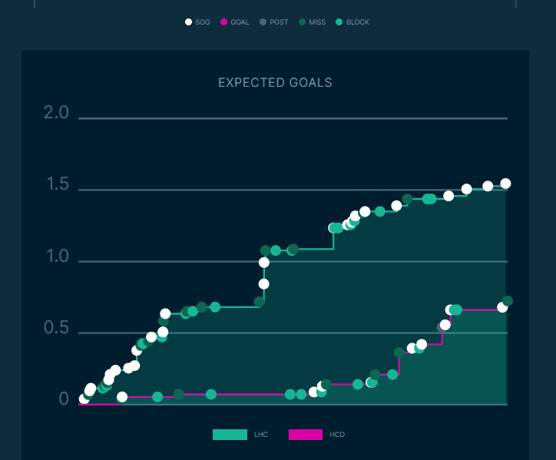Hide the POST series via its legend label
The image size is (556, 460).
[x=279, y=22]
